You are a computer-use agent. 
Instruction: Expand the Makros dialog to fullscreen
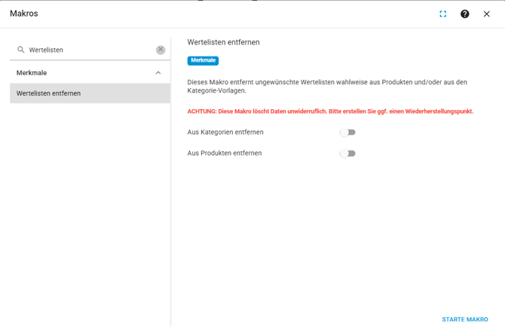point(443,14)
